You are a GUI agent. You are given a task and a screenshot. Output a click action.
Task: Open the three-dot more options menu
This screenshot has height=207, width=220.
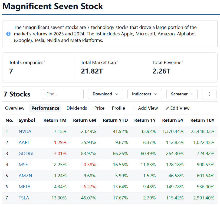click(209, 94)
